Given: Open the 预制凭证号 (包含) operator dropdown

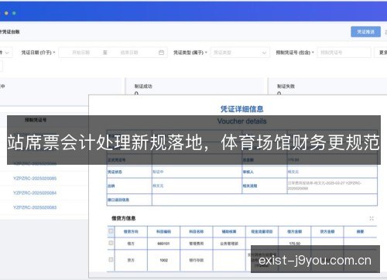Looking at the screenshot, I should [x=295, y=53].
